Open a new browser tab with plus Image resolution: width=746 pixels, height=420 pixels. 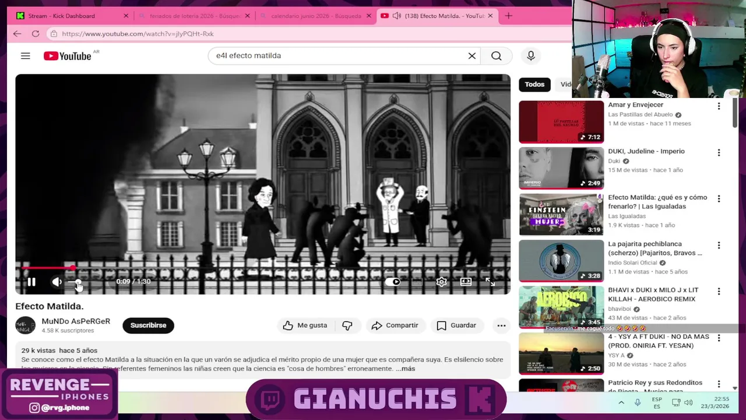pyautogui.click(x=508, y=16)
